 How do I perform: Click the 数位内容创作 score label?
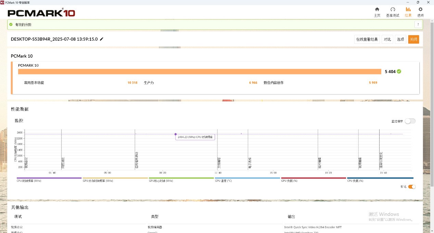click(x=273, y=83)
